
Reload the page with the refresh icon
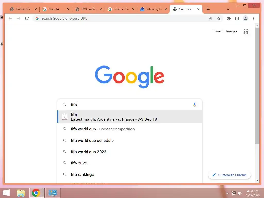pos(27,18)
